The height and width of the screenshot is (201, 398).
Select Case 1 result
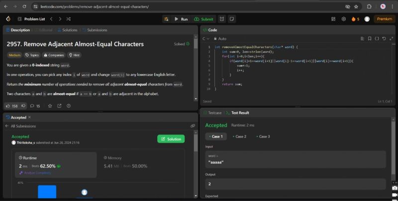click(216, 136)
